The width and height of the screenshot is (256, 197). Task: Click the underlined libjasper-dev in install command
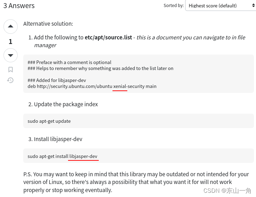[83, 156]
